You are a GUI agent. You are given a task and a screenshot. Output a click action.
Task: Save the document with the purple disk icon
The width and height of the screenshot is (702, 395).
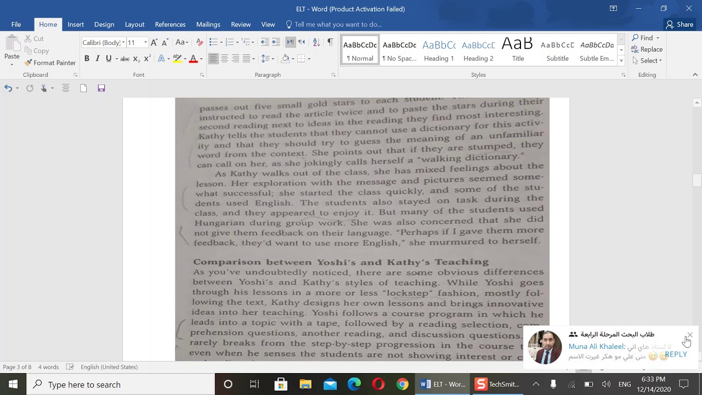pyautogui.click(x=101, y=88)
